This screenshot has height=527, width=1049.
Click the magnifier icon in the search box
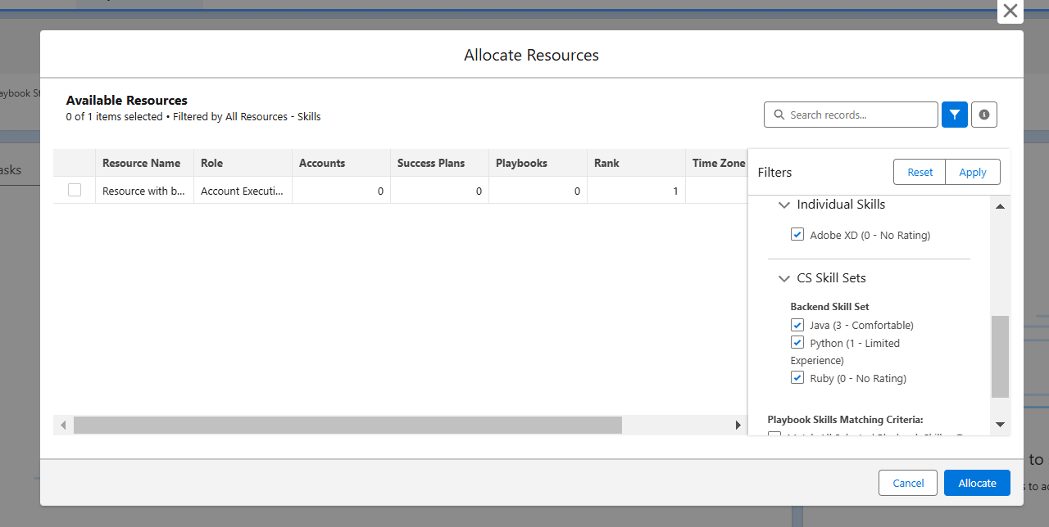779,115
